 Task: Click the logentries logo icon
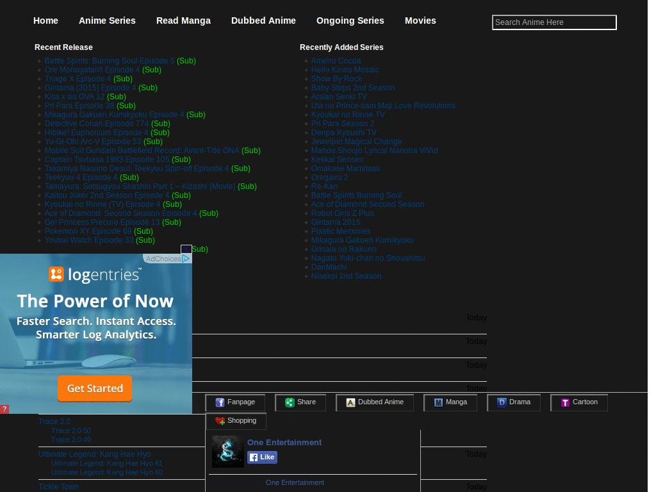pos(56,274)
